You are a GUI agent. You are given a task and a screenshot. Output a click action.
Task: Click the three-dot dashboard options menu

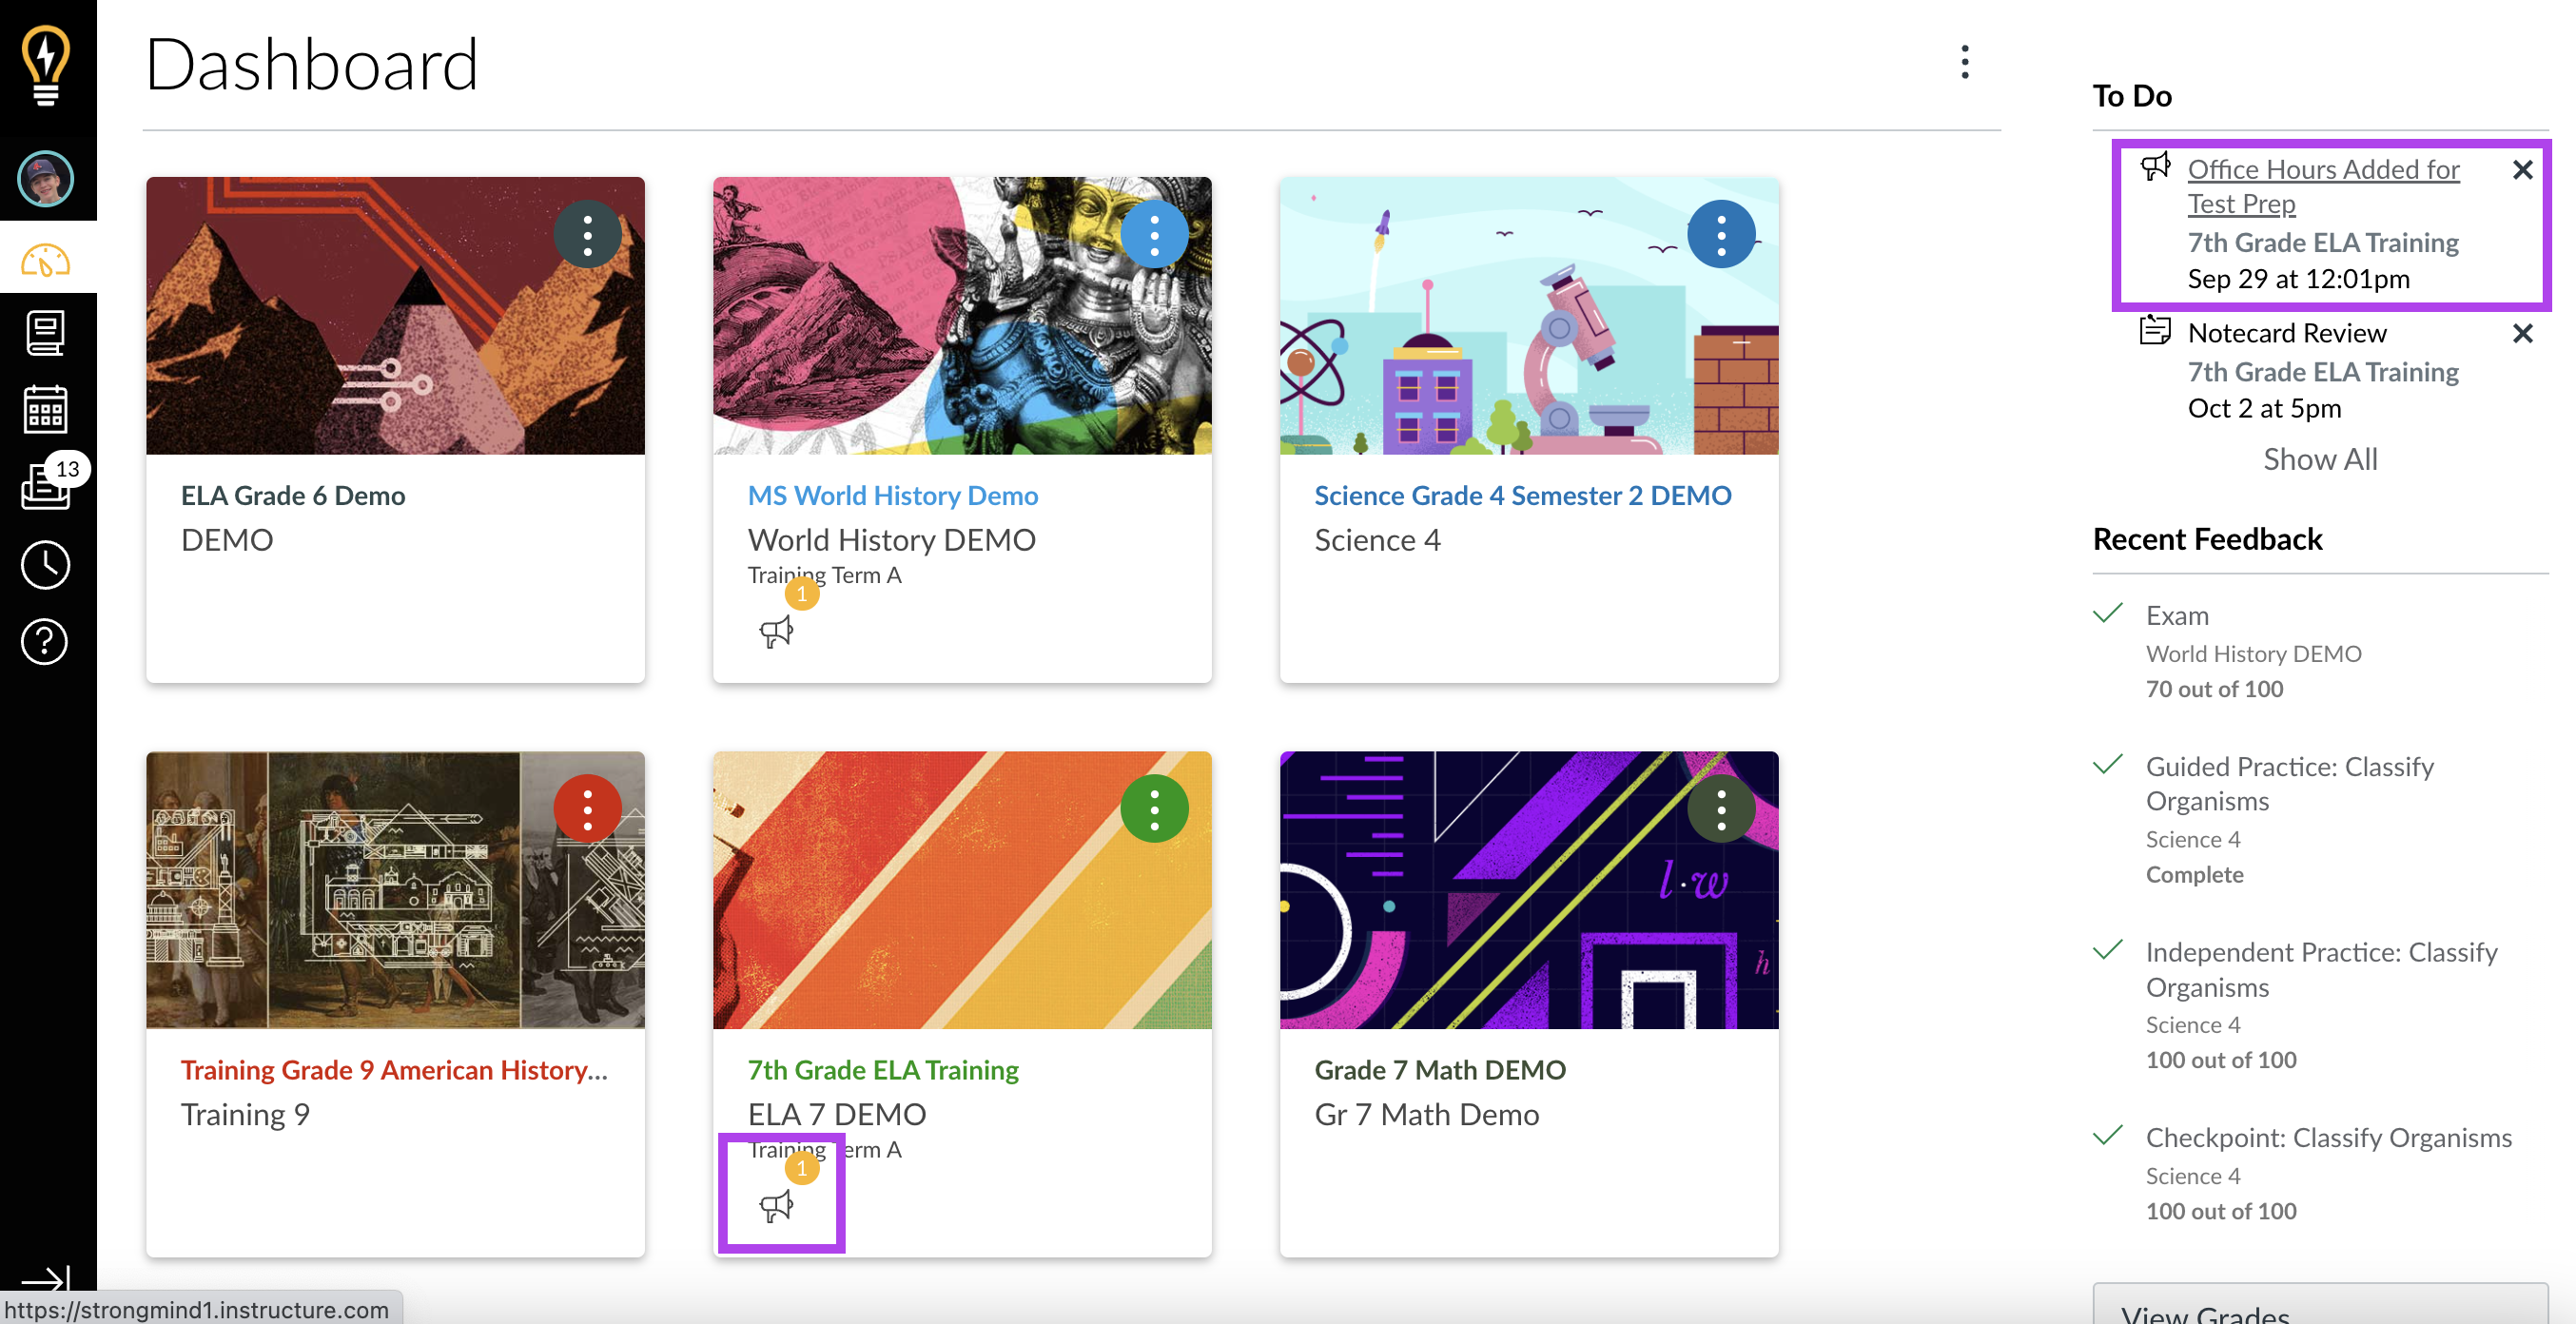pyautogui.click(x=1963, y=61)
